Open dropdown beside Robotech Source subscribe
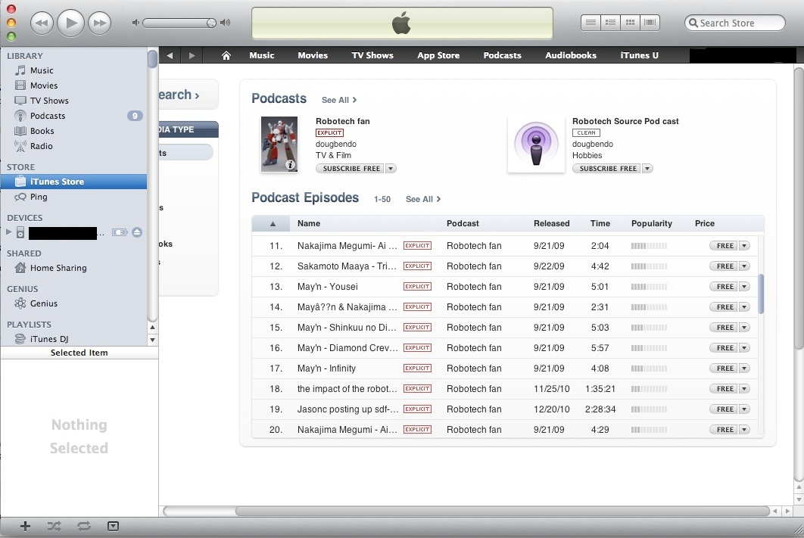The image size is (804, 538). pyautogui.click(x=647, y=169)
